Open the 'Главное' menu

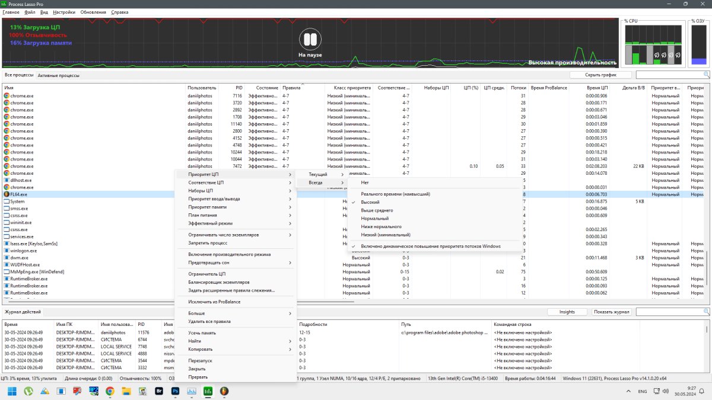coord(11,12)
